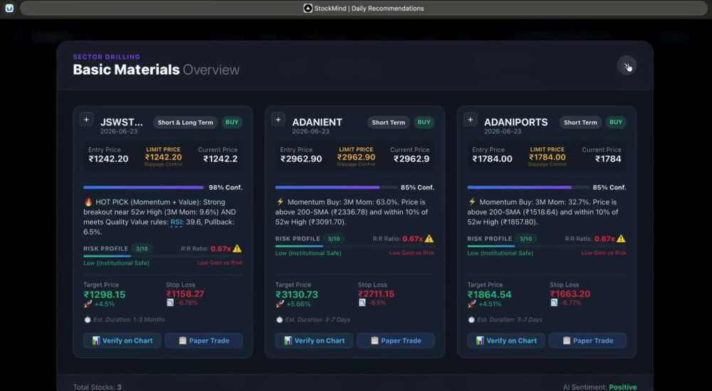
Task: Click the warning icon beside ADANIPORTS R:R ratio
Action: tap(621, 239)
